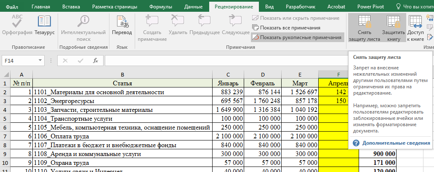Image resolution: width=434 pixels, height=172 pixels.
Task: Switch to the Данные tab
Action: [193, 7]
